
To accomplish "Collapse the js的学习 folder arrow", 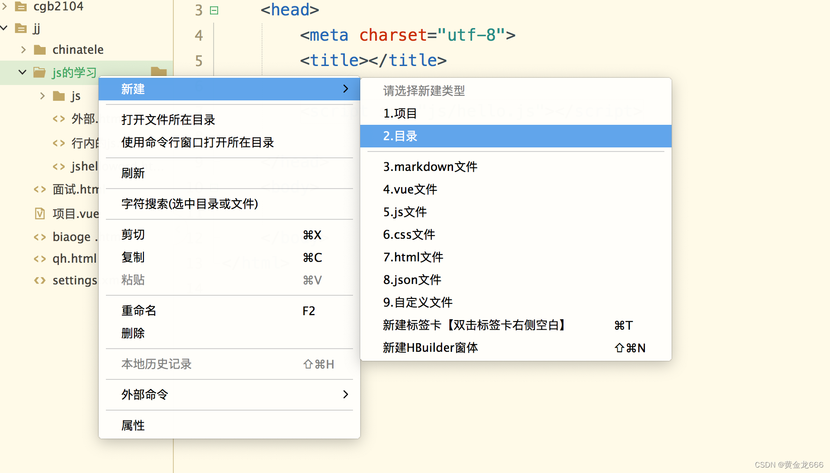I will (22, 72).
